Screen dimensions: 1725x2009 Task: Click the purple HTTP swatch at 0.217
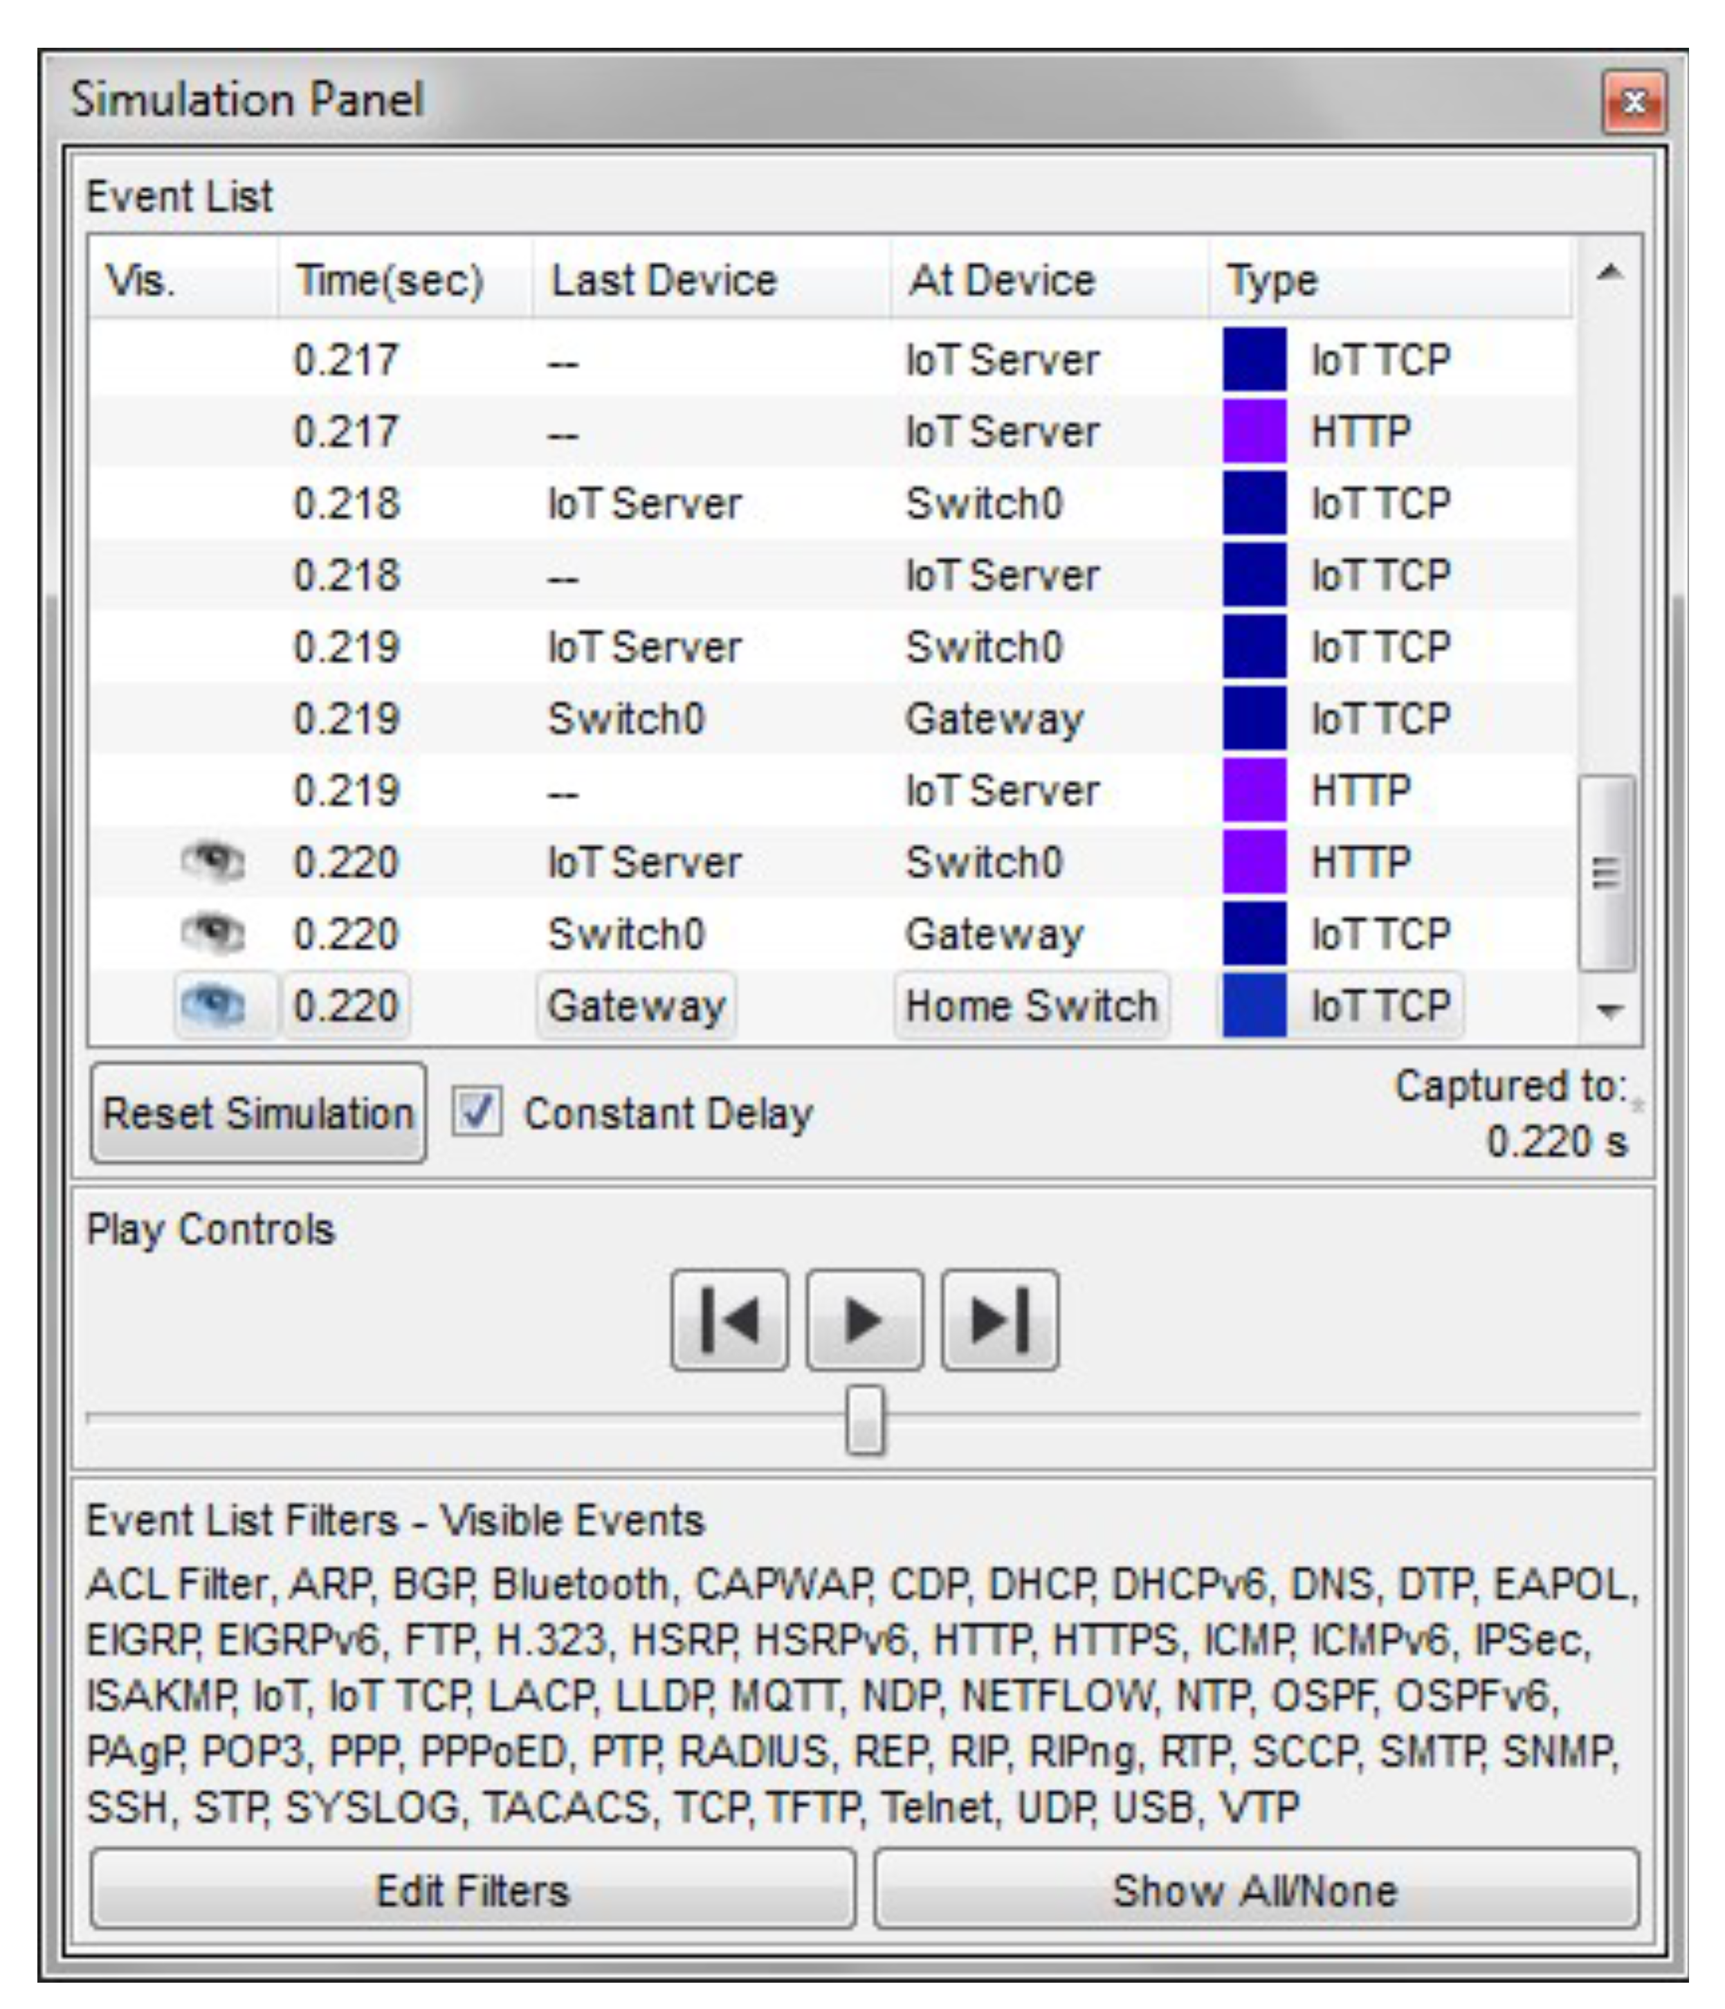coord(1254,431)
